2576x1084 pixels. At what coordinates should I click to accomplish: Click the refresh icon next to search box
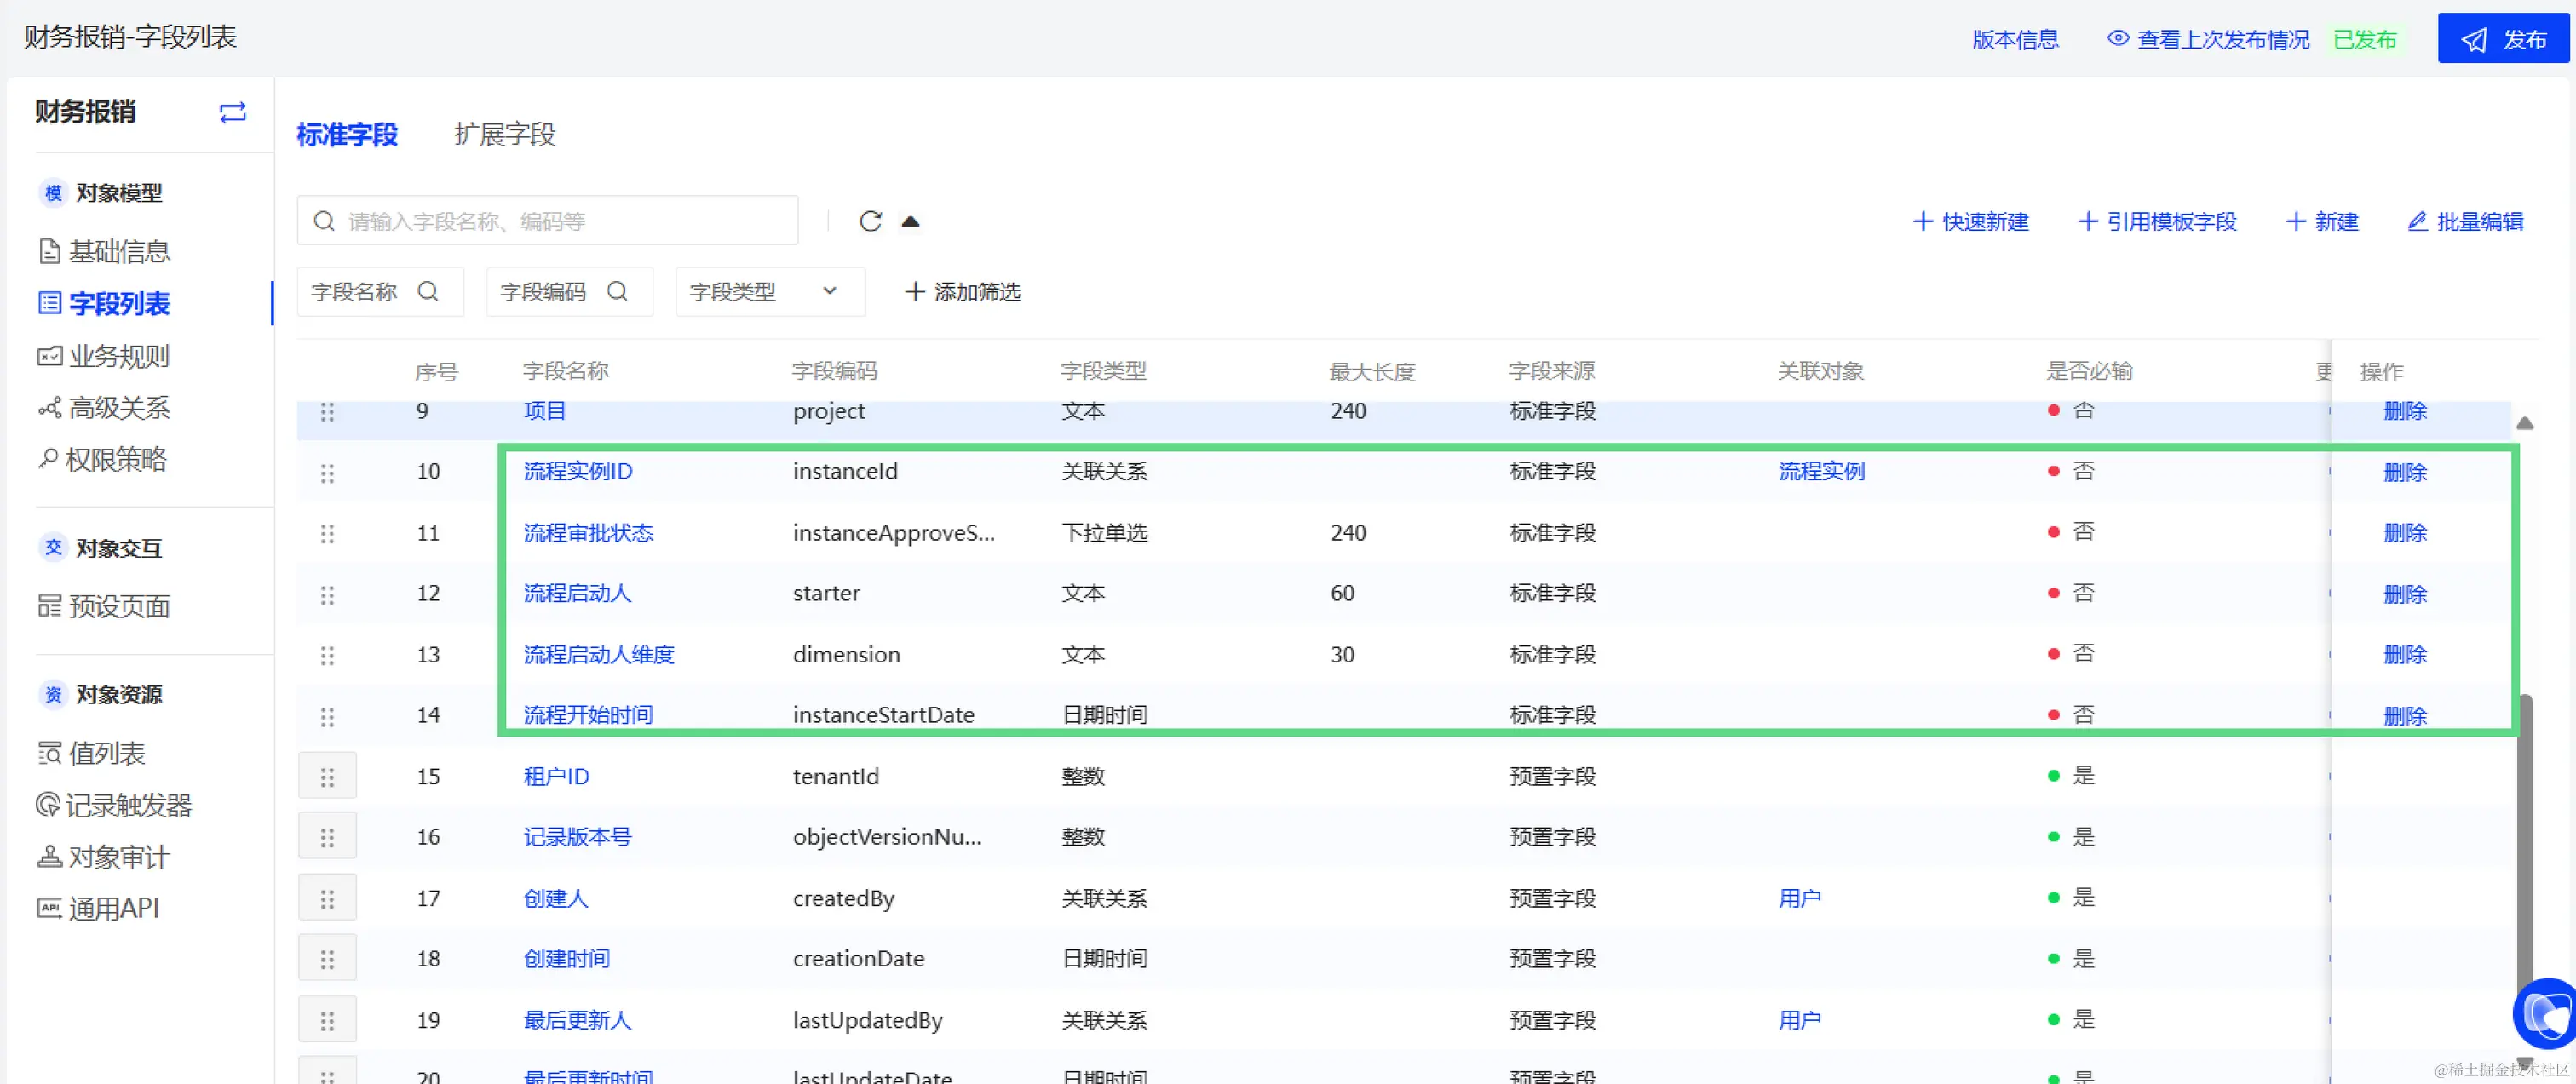click(870, 221)
